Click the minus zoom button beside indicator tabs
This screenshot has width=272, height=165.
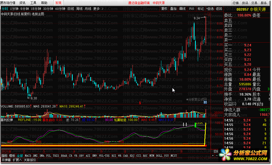(x=217, y=156)
